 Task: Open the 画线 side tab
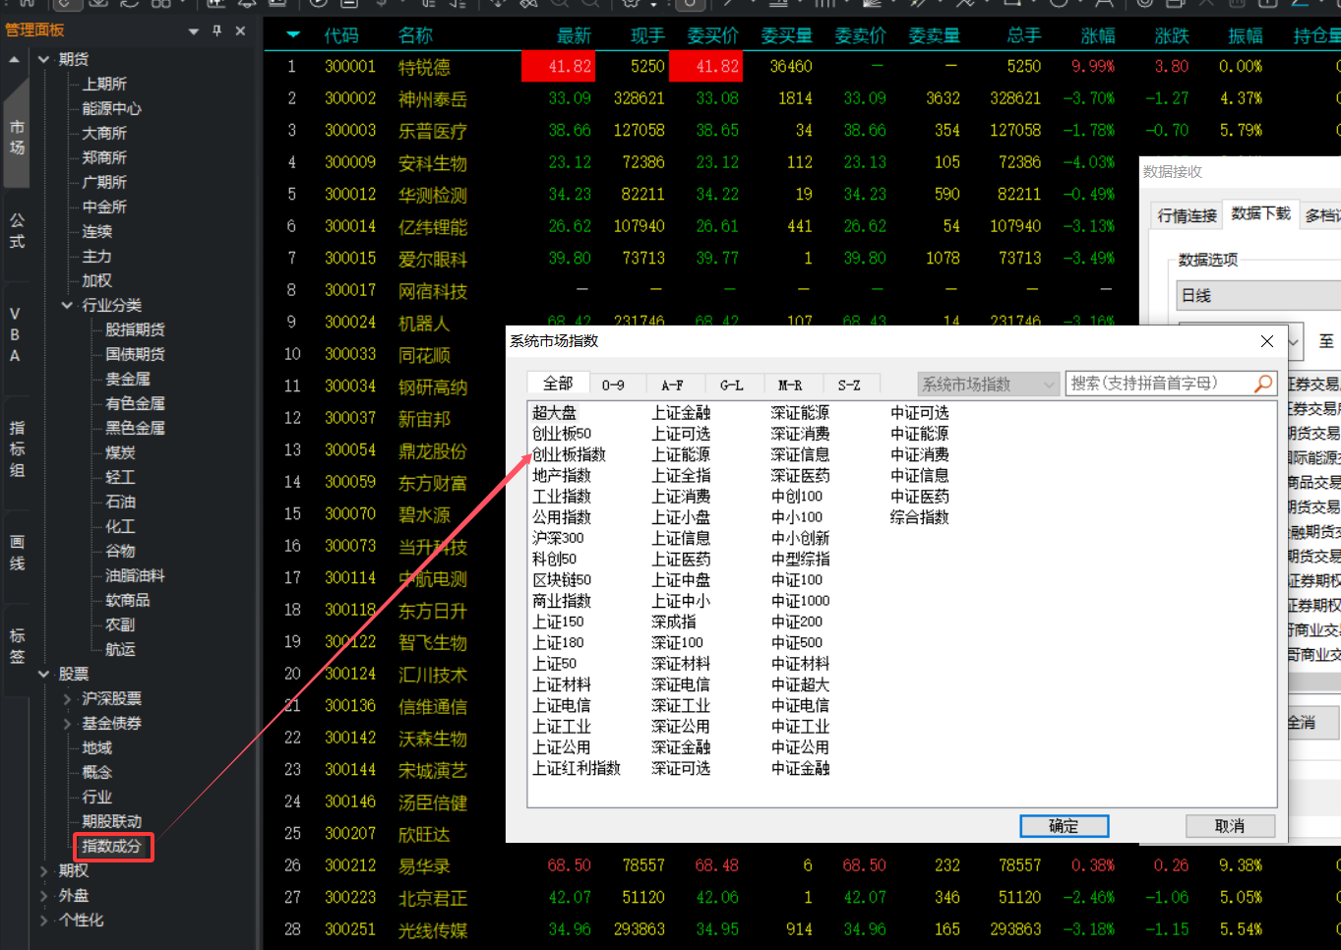pyautogui.click(x=17, y=553)
